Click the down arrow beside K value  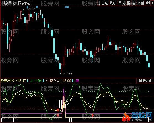coord(28,81)
